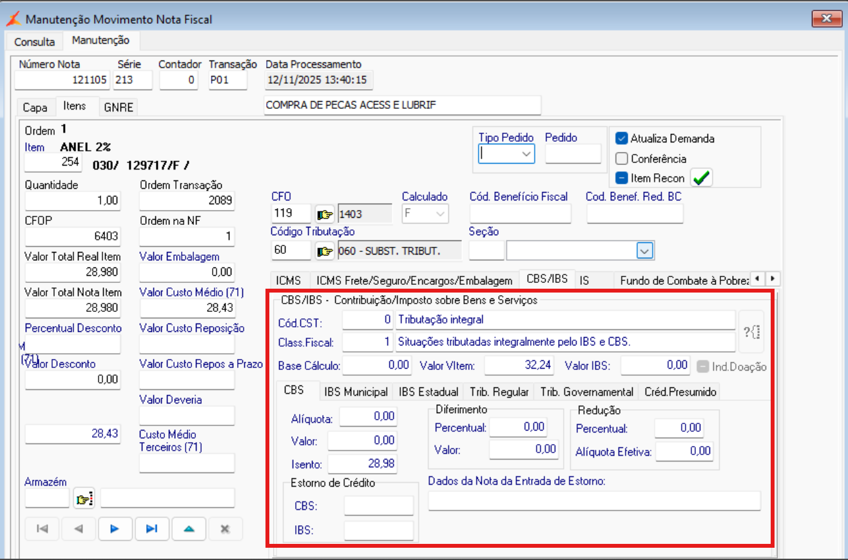The height and width of the screenshot is (560, 848).
Task: Go to the first record navigation arrow
Action: click(42, 528)
